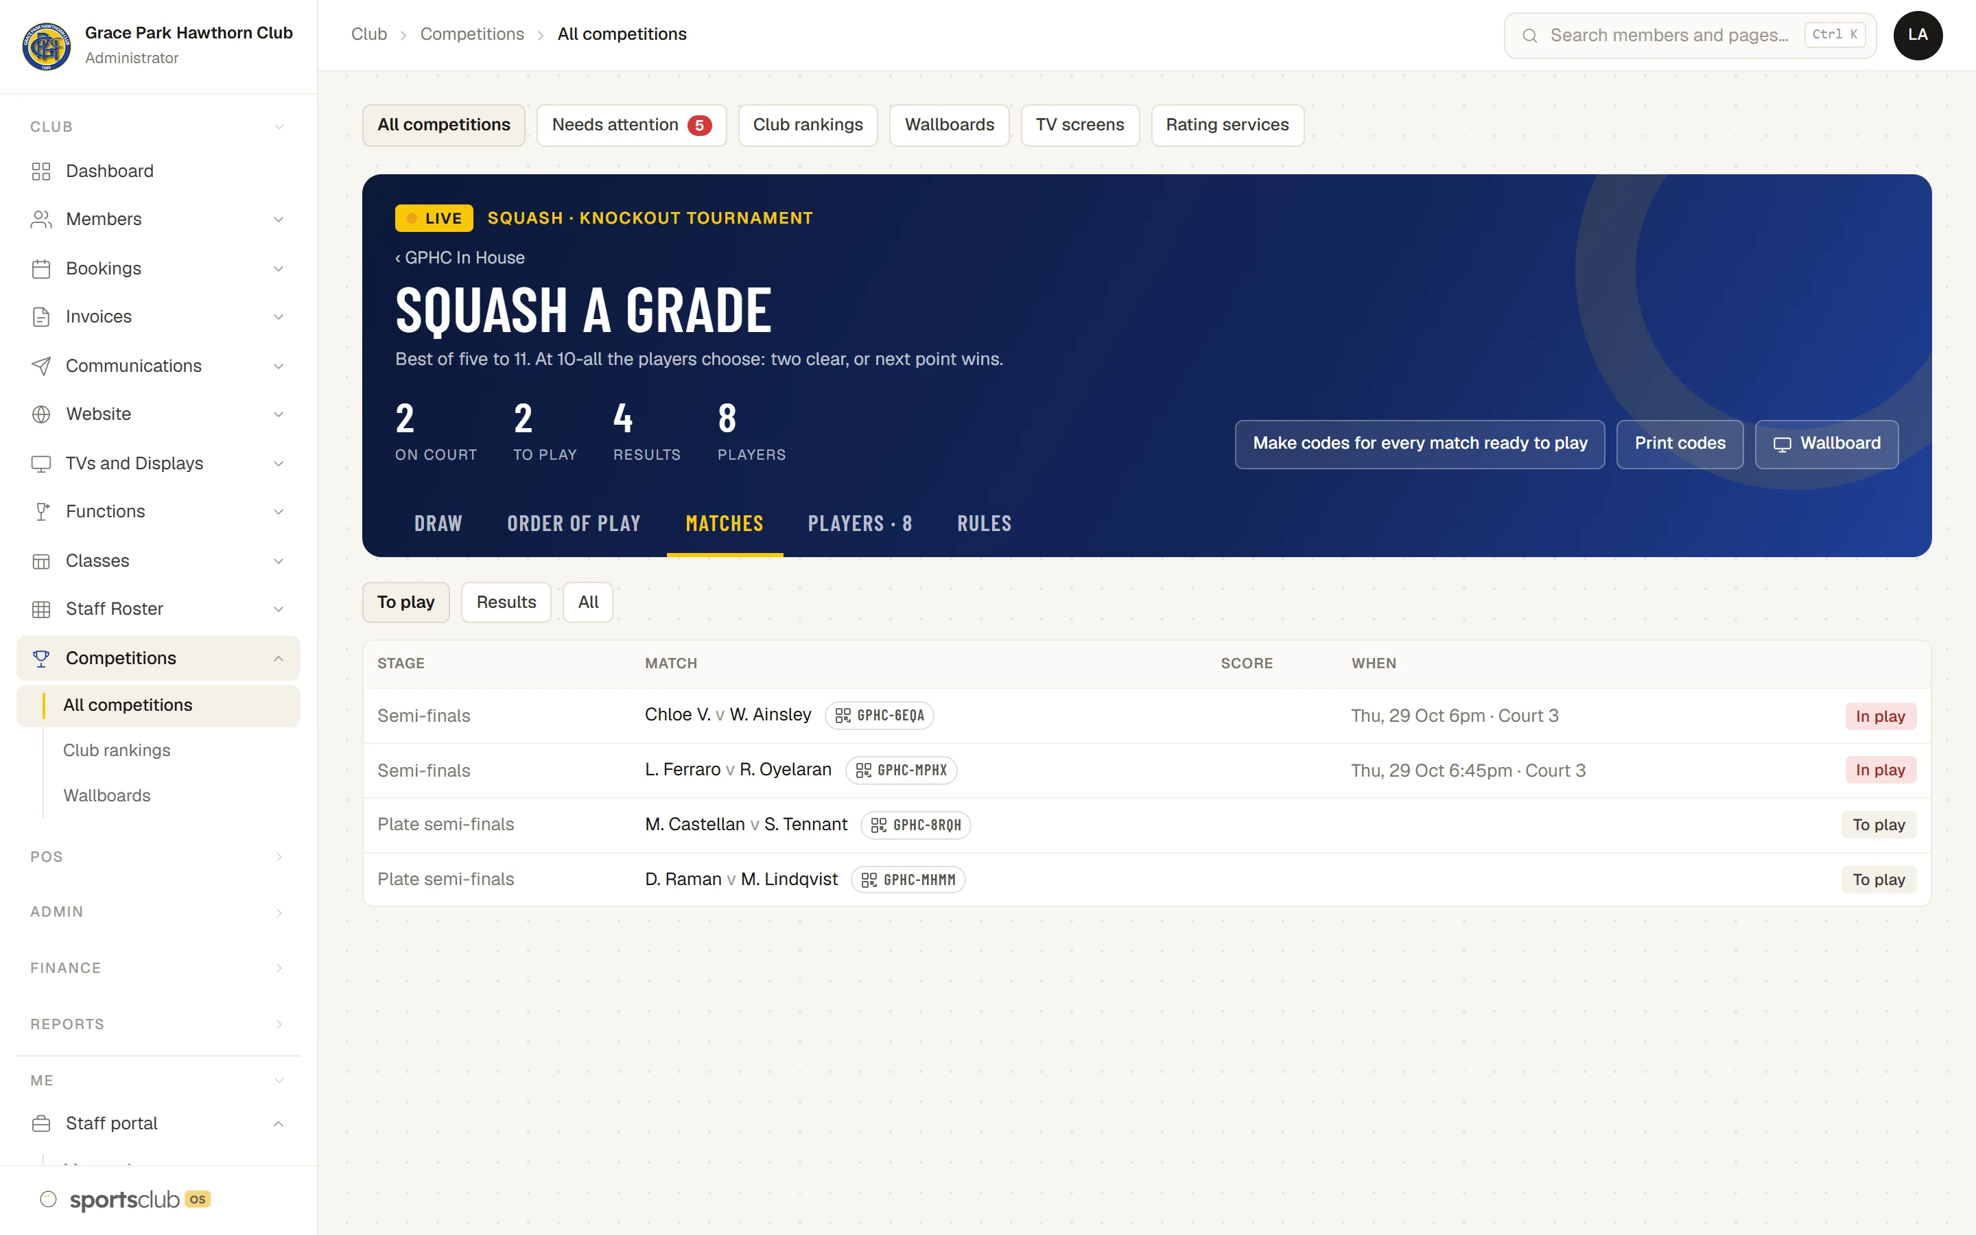This screenshot has height=1235, width=1976.
Task: Expand the Members sidebar chevron
Action: (x=279, y=219)
